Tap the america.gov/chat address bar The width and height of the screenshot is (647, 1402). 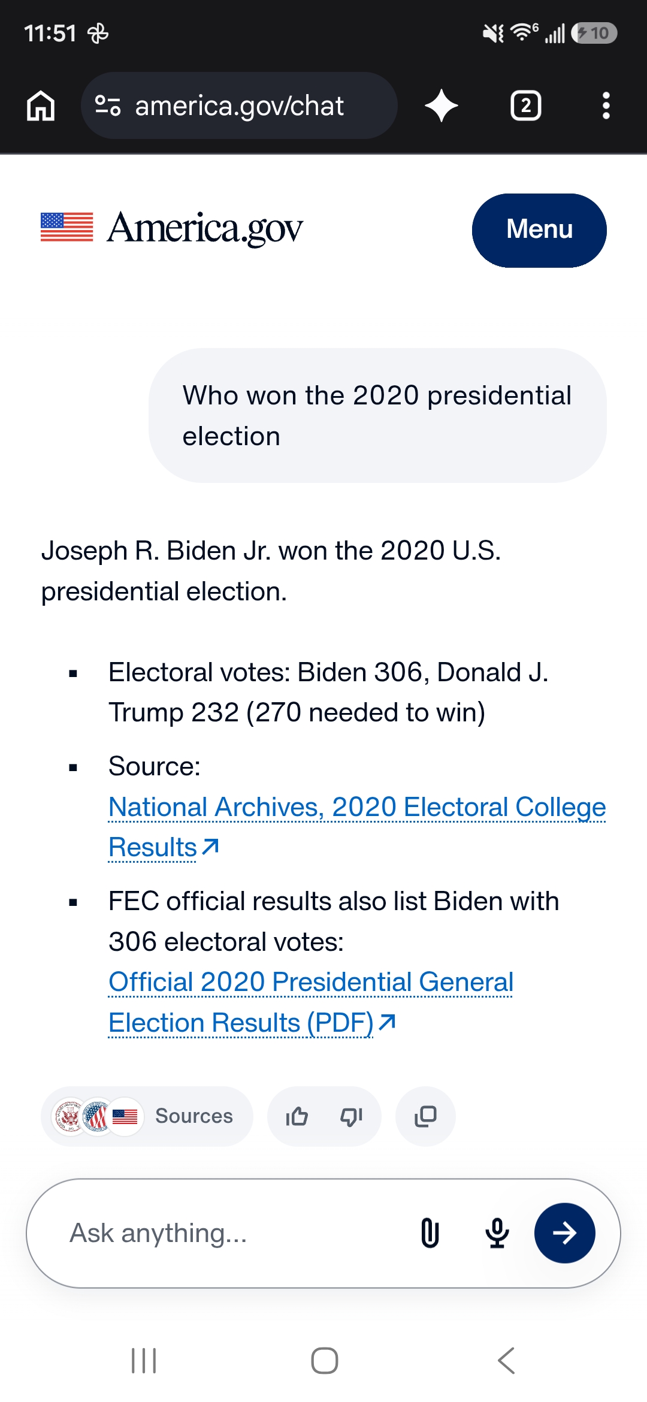point(239,105)
